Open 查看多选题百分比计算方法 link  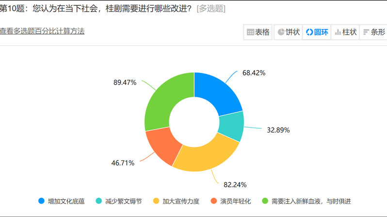[42, 31]
